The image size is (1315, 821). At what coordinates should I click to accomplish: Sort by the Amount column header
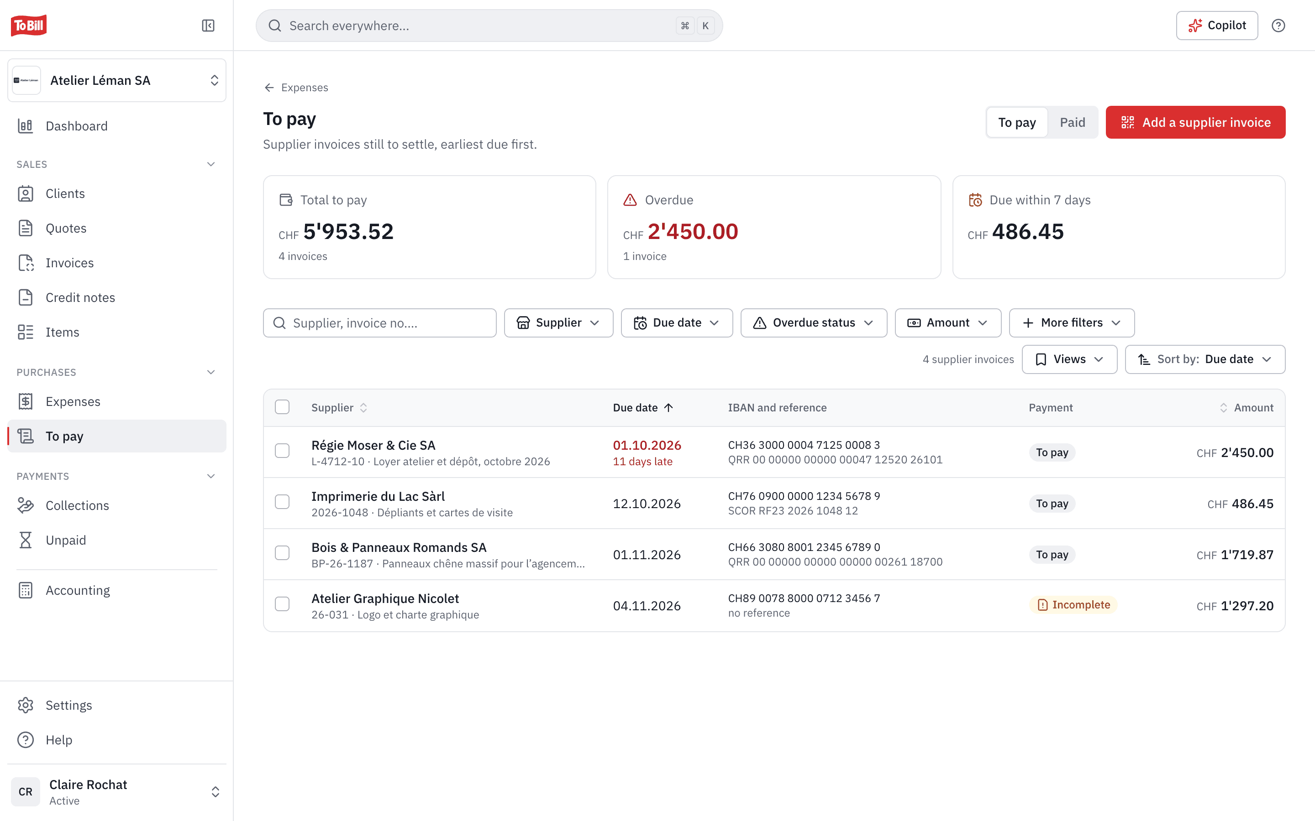coord(1246,407)
